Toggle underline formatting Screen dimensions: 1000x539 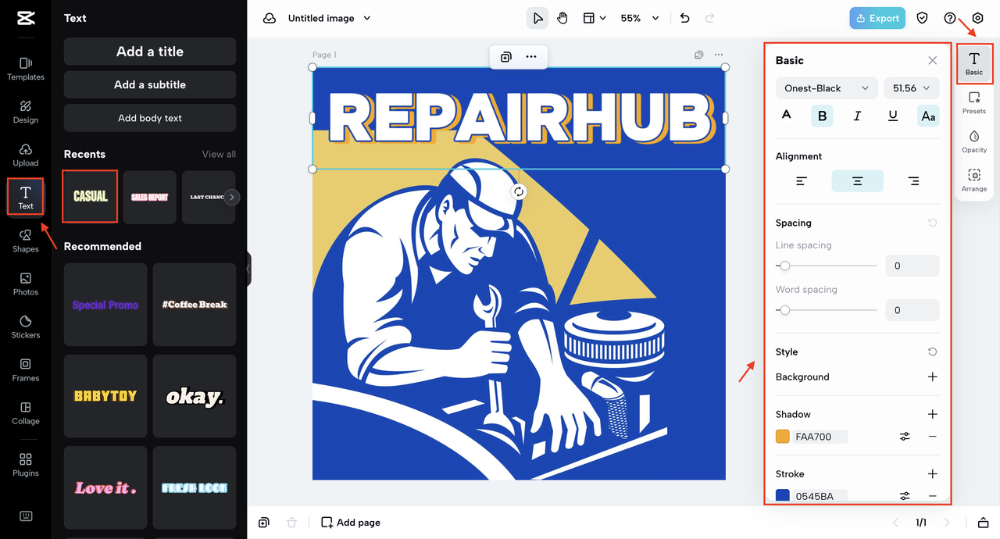[x=893, y=116]
